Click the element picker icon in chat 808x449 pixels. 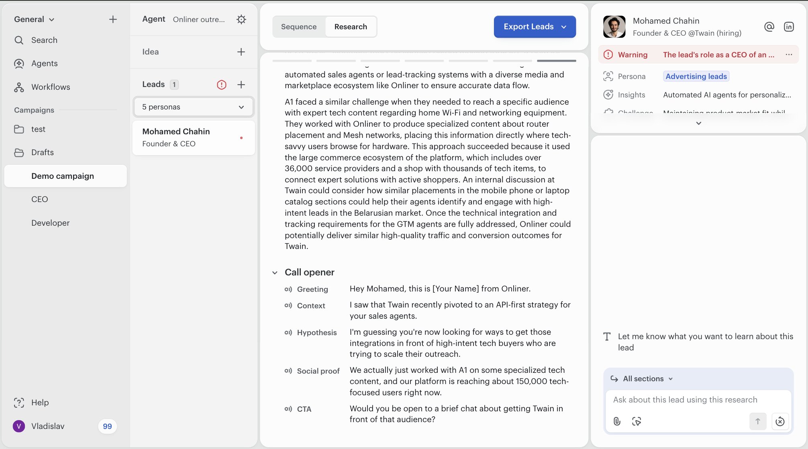(x=637, y=421)
